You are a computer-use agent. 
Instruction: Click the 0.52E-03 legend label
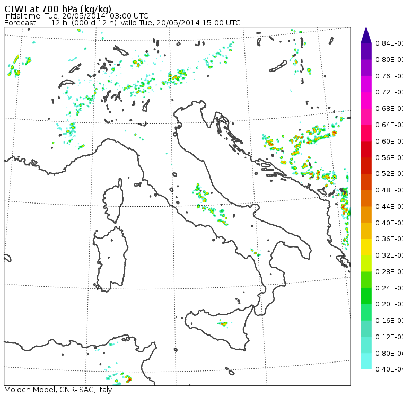(x=389, y=174)
